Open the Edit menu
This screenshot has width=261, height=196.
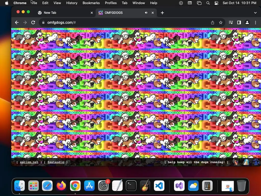[x=45, y=3]
